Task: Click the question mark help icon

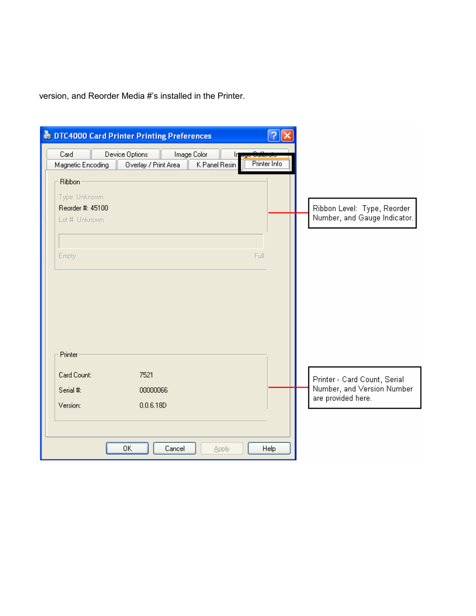Action: [x=273, y=135]
